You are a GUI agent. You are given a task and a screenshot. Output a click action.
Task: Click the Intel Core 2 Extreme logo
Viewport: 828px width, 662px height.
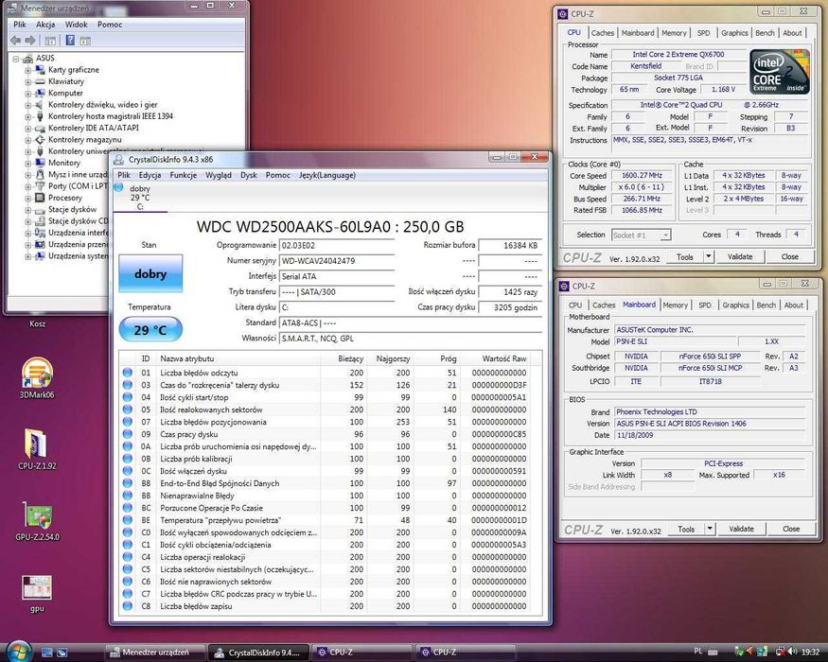pyautogui.click(x=779, y=72)
